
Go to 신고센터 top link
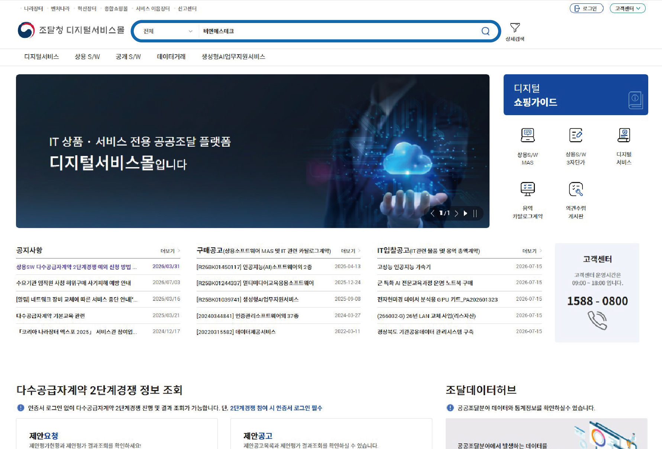click(x=187, y=9)
